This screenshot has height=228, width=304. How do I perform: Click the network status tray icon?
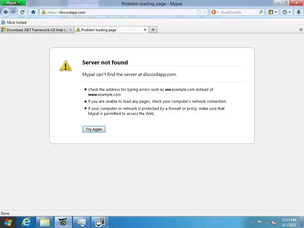tap(267, 222)
